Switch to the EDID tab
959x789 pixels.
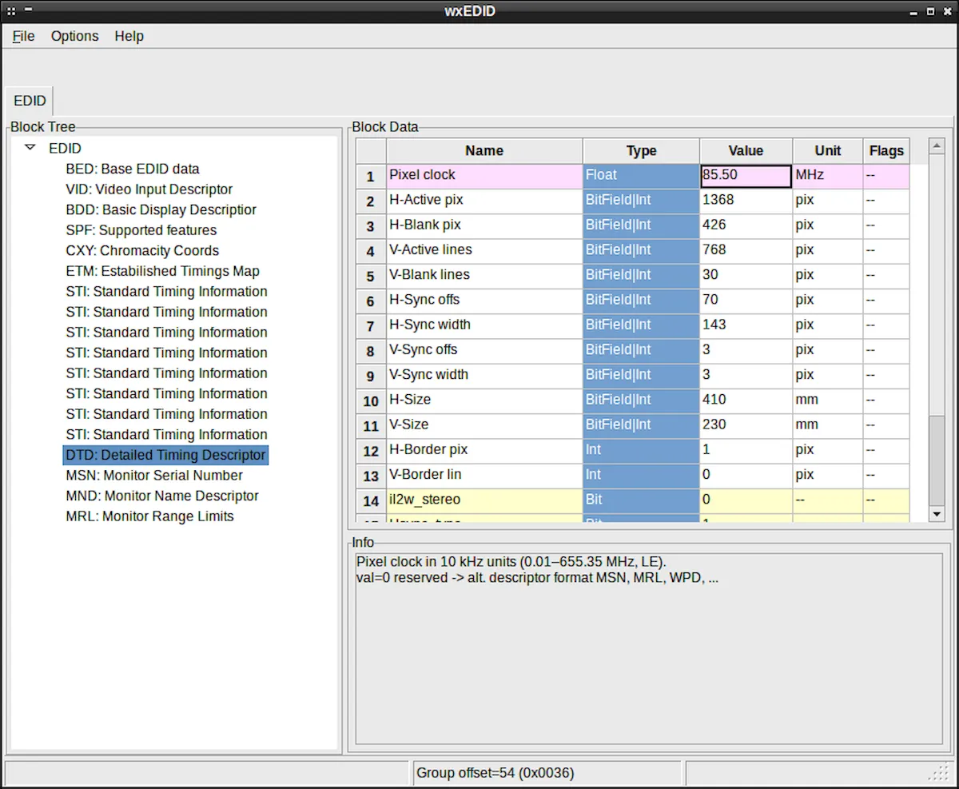(x=30, y=101)
